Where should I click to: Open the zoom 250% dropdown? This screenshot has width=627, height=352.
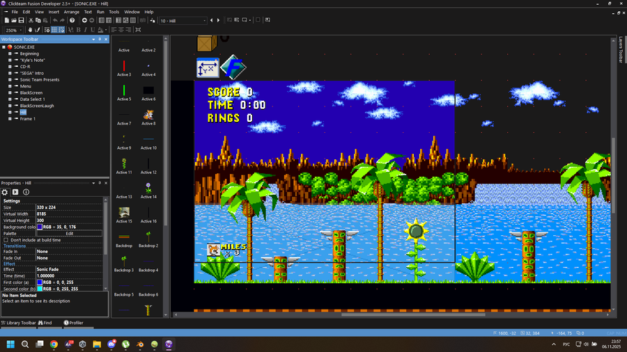(21, 30)
